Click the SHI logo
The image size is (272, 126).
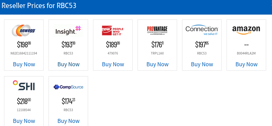click(x=24, y=86)
